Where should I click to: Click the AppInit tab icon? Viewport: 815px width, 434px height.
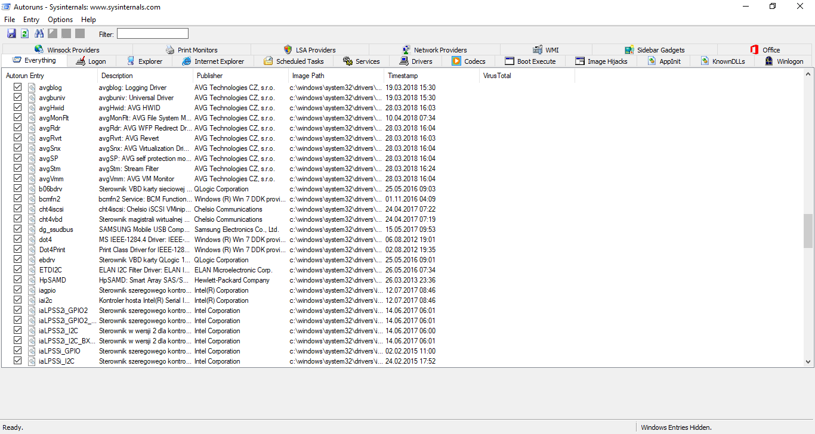point(652,61)
